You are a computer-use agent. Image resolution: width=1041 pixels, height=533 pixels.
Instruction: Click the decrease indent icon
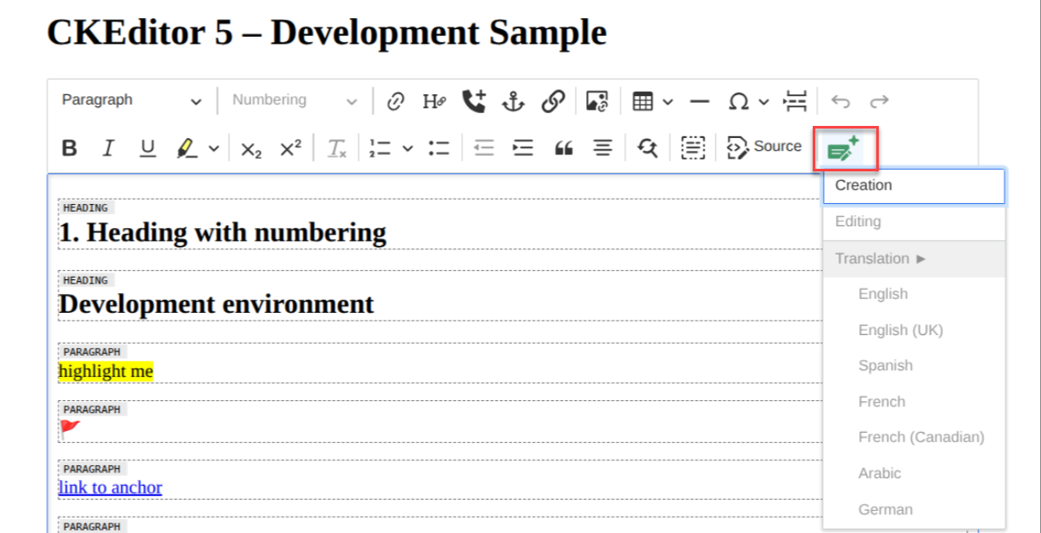tap(484, 148)
